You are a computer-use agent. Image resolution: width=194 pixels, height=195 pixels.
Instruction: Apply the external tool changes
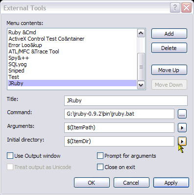[x=171, y=183]
